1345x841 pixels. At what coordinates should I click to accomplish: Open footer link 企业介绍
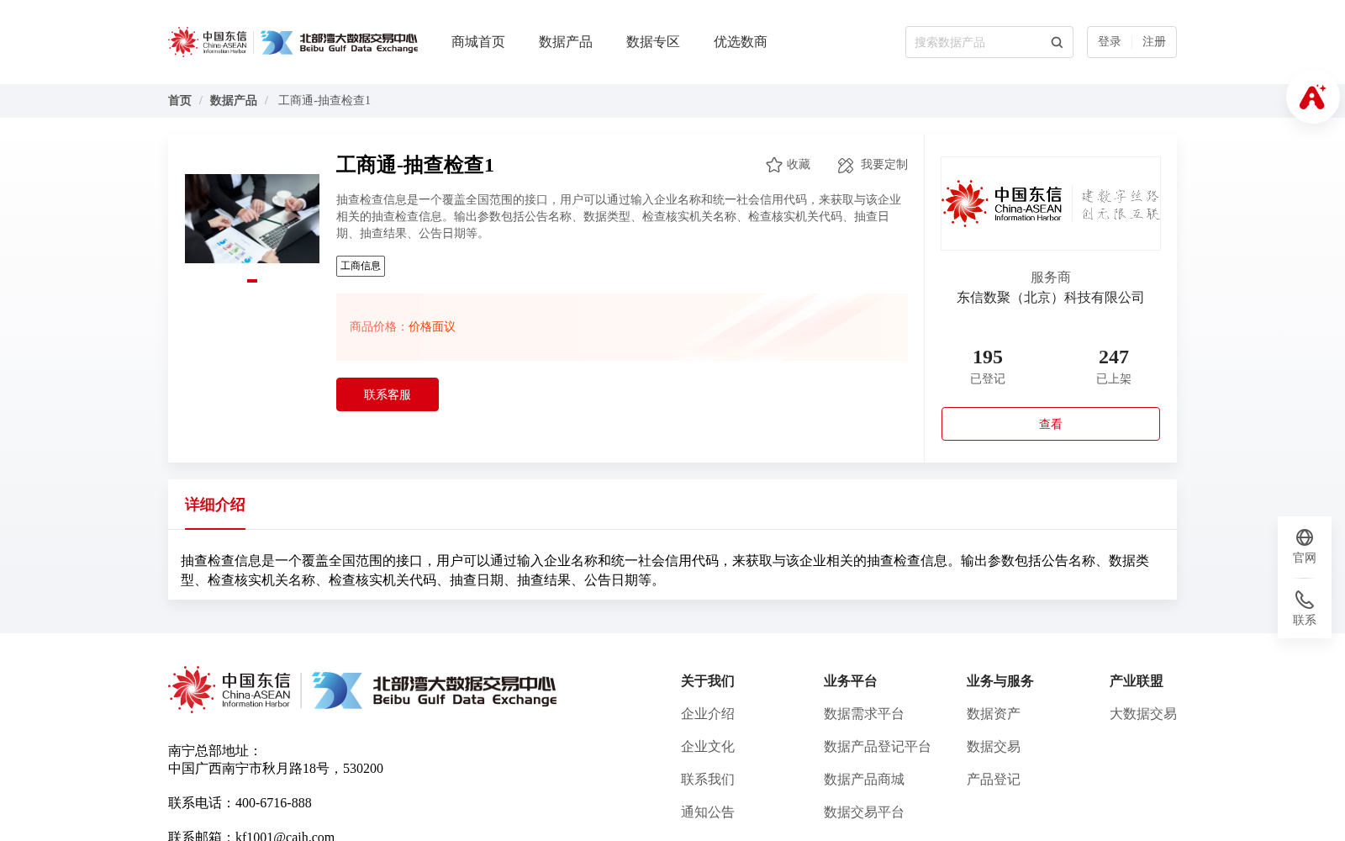click(708, 714)
